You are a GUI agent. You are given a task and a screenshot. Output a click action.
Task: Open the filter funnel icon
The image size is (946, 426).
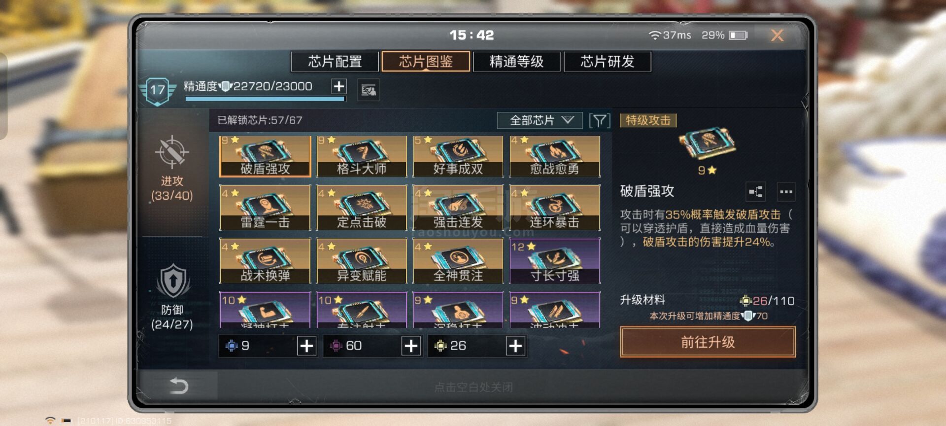[x=600, y=120]
